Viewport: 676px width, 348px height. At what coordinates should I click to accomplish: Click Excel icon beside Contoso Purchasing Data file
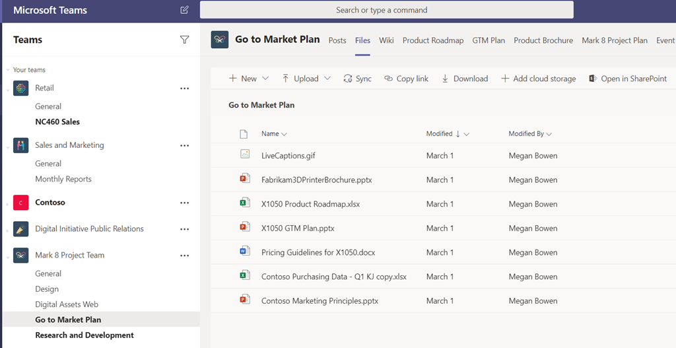pos(245,275)
